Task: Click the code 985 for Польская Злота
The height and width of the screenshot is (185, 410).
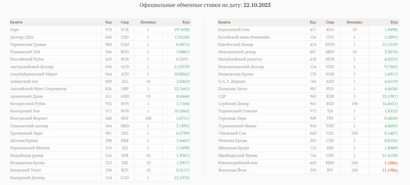Action: 313,89
